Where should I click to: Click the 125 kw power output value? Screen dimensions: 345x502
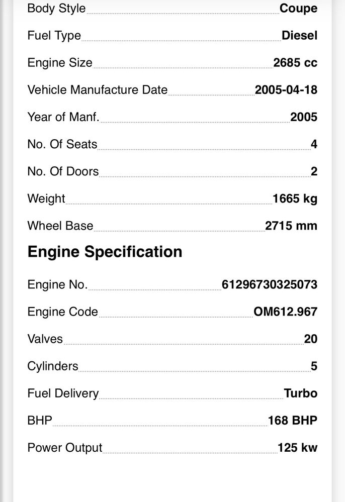pyautogui.click(x=297, y=448)
